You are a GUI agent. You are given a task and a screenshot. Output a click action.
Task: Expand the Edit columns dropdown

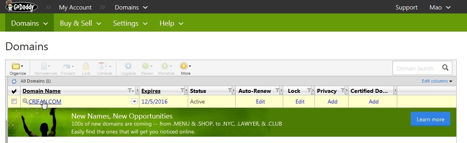pos(437,81)
